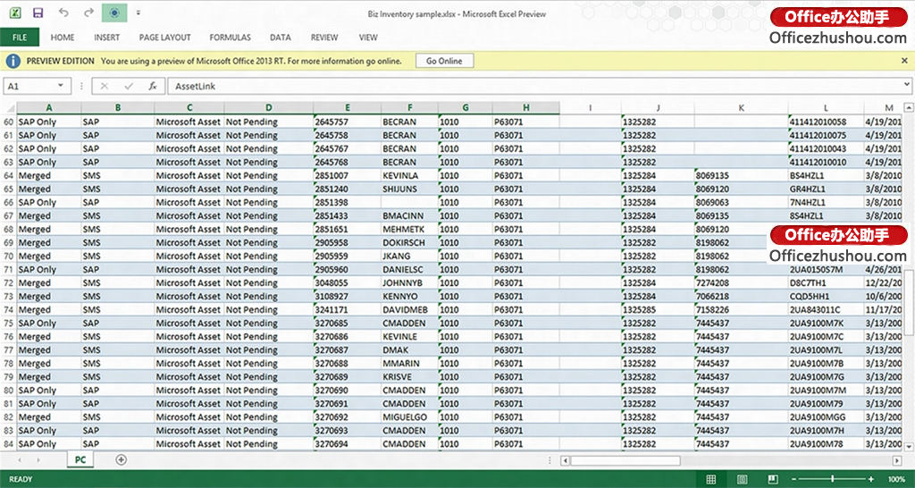Click the Insert Function fx icon
Screen dimensions: 915x488
[x=153, y=87]
